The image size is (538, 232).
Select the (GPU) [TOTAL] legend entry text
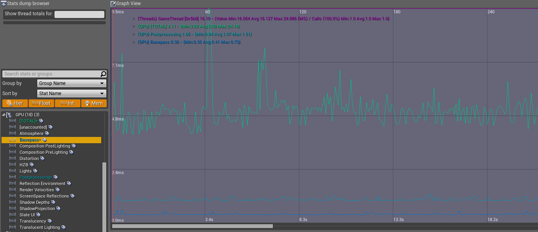pos(189,27)
